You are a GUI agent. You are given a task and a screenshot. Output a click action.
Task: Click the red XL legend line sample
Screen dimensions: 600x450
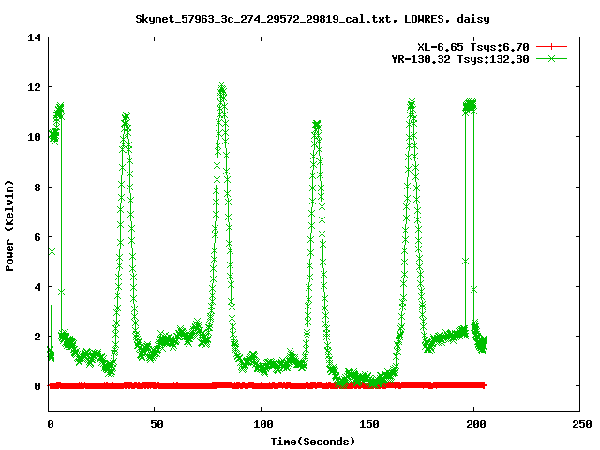(x=551, y=47)
